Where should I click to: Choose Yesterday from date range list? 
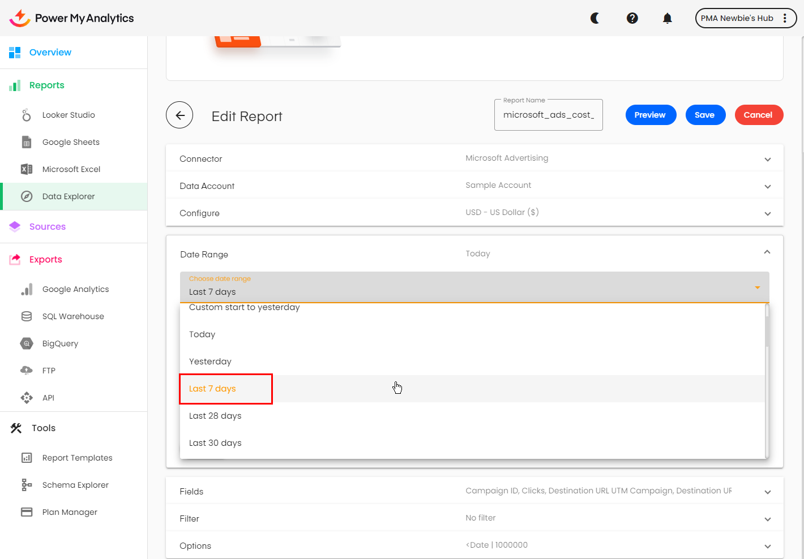210,362
